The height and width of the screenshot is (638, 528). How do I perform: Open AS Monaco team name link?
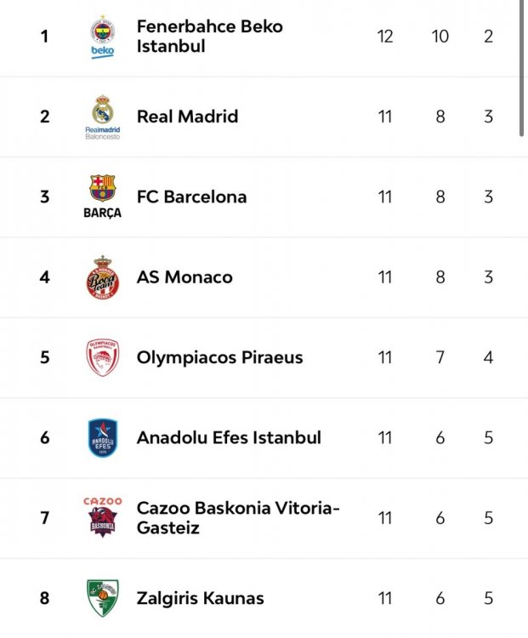(185, 277)
